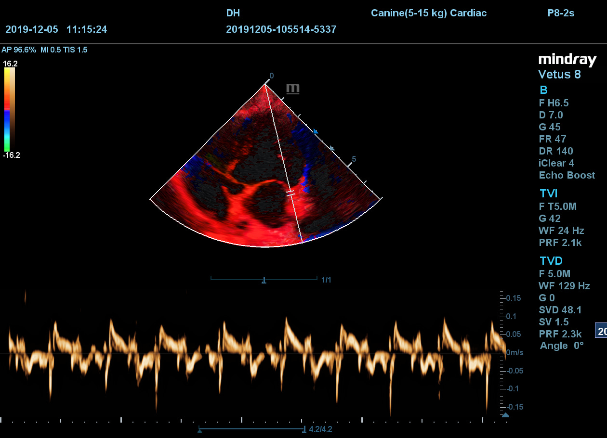Select the TVI mode parameter header
The image size is (607, 438).
click(x=549, y=194)
